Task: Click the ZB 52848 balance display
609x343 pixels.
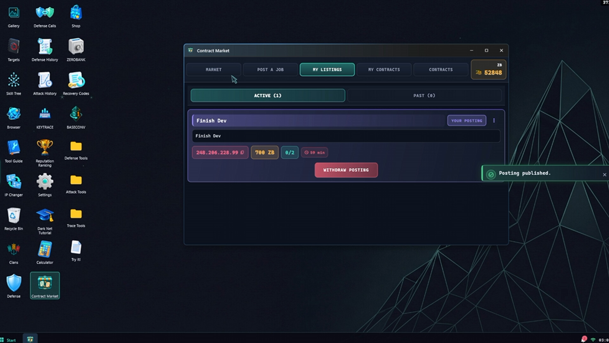Action: pos(488,70)
